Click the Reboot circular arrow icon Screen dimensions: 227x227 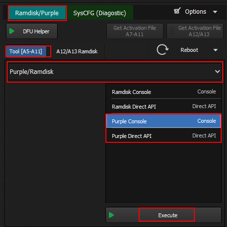click(x=163, y=49)
